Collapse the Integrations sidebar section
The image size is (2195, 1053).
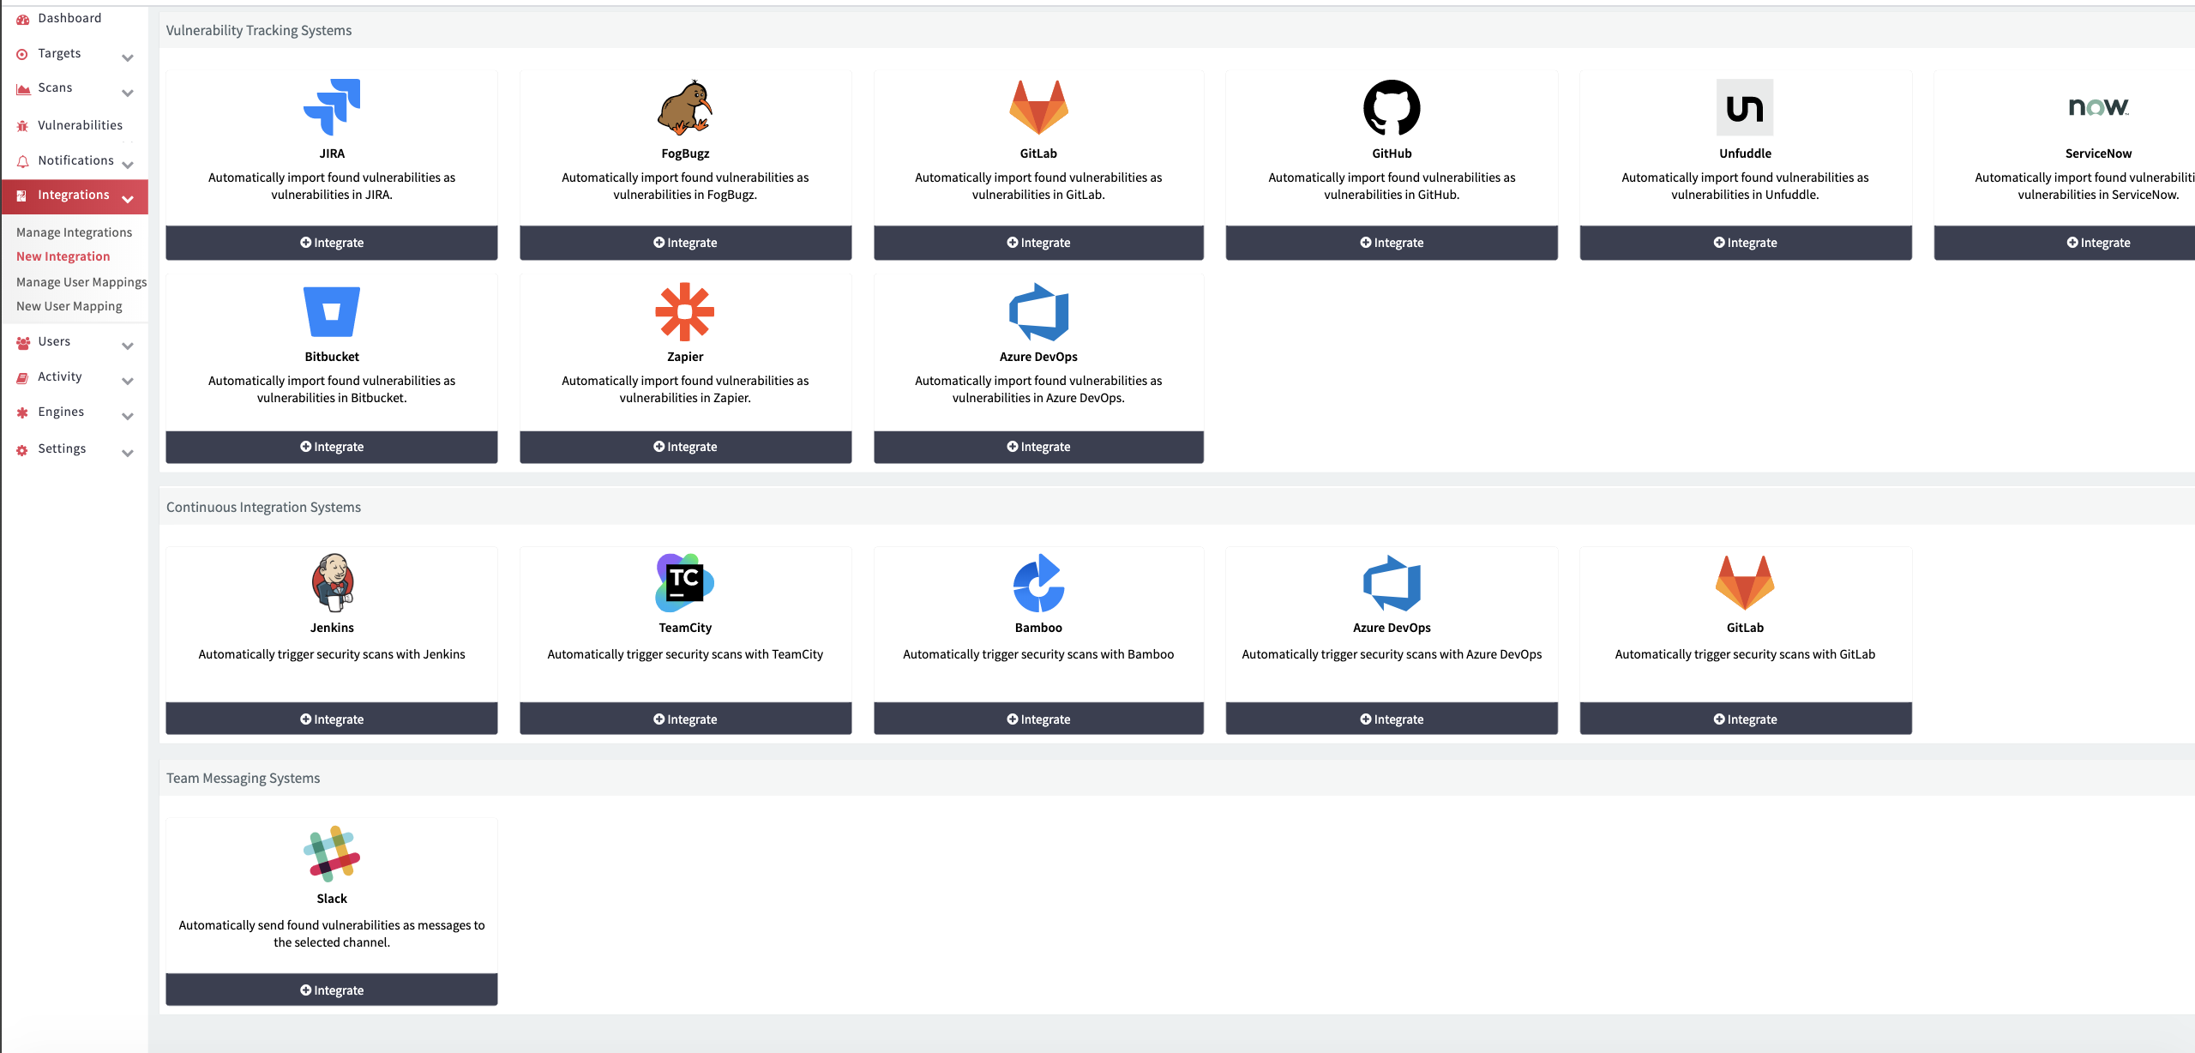coord(127,199)
